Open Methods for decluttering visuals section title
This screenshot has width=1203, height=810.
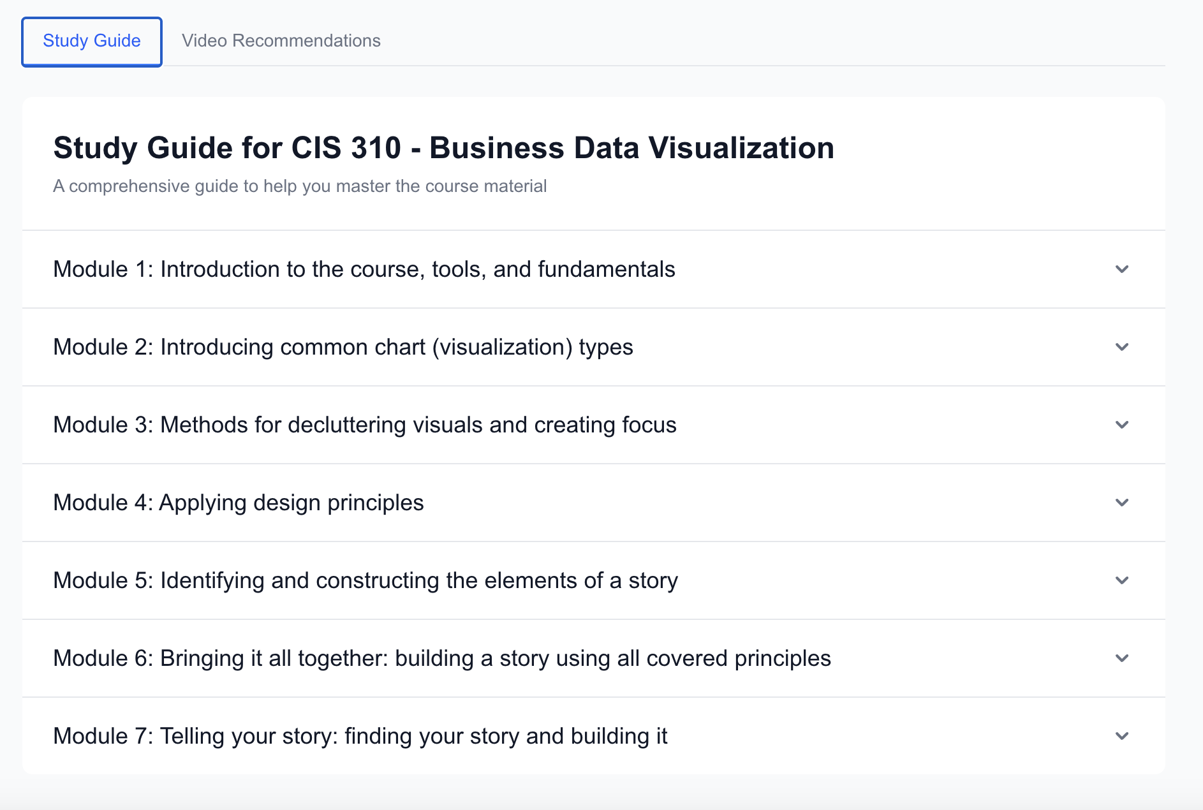[364, 425]
